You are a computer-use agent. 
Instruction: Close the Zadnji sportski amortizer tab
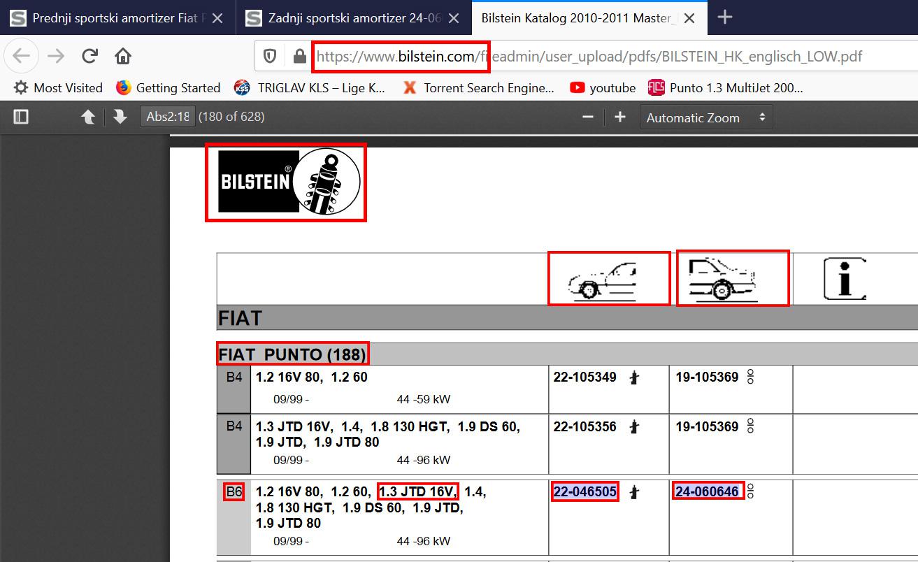click(454, 18)
